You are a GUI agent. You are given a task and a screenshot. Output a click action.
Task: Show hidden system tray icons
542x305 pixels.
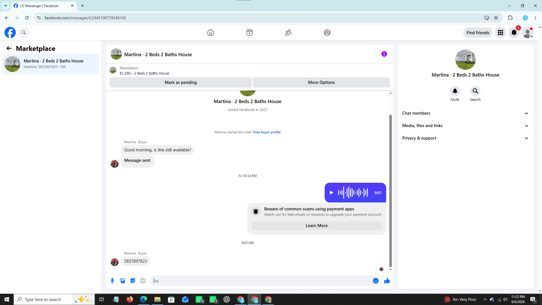485,299
